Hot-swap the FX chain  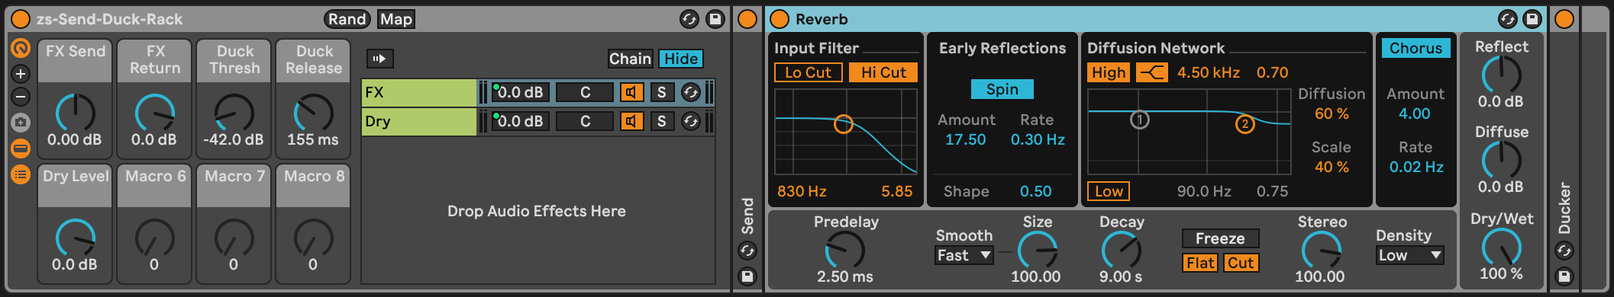pyautogui.click(x=690, y=92)
